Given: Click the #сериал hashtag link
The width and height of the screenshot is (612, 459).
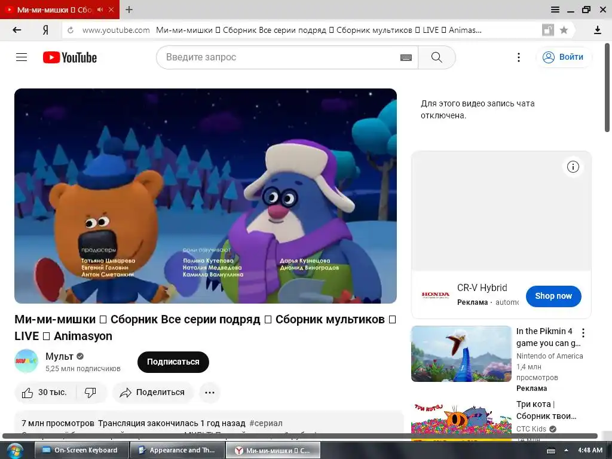Looking at the screenshot, I should coord(266,423).
